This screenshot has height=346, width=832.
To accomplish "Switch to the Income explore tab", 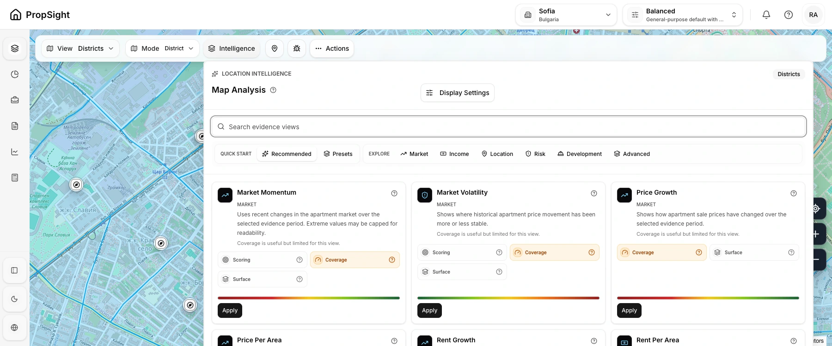I will [454, 154].
